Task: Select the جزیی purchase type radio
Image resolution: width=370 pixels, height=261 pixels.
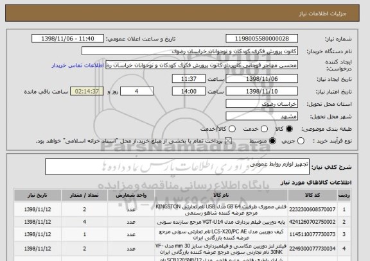Action: (301, 141)
